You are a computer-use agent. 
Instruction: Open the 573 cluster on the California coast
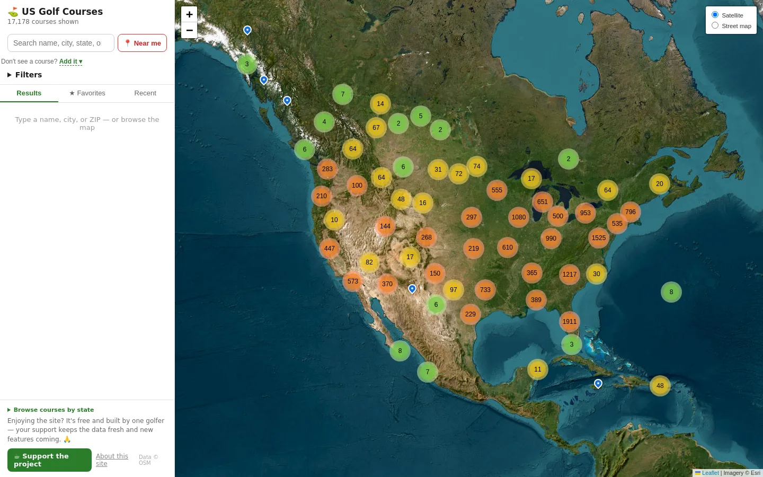pyautogui.click(x=353, y=281)
